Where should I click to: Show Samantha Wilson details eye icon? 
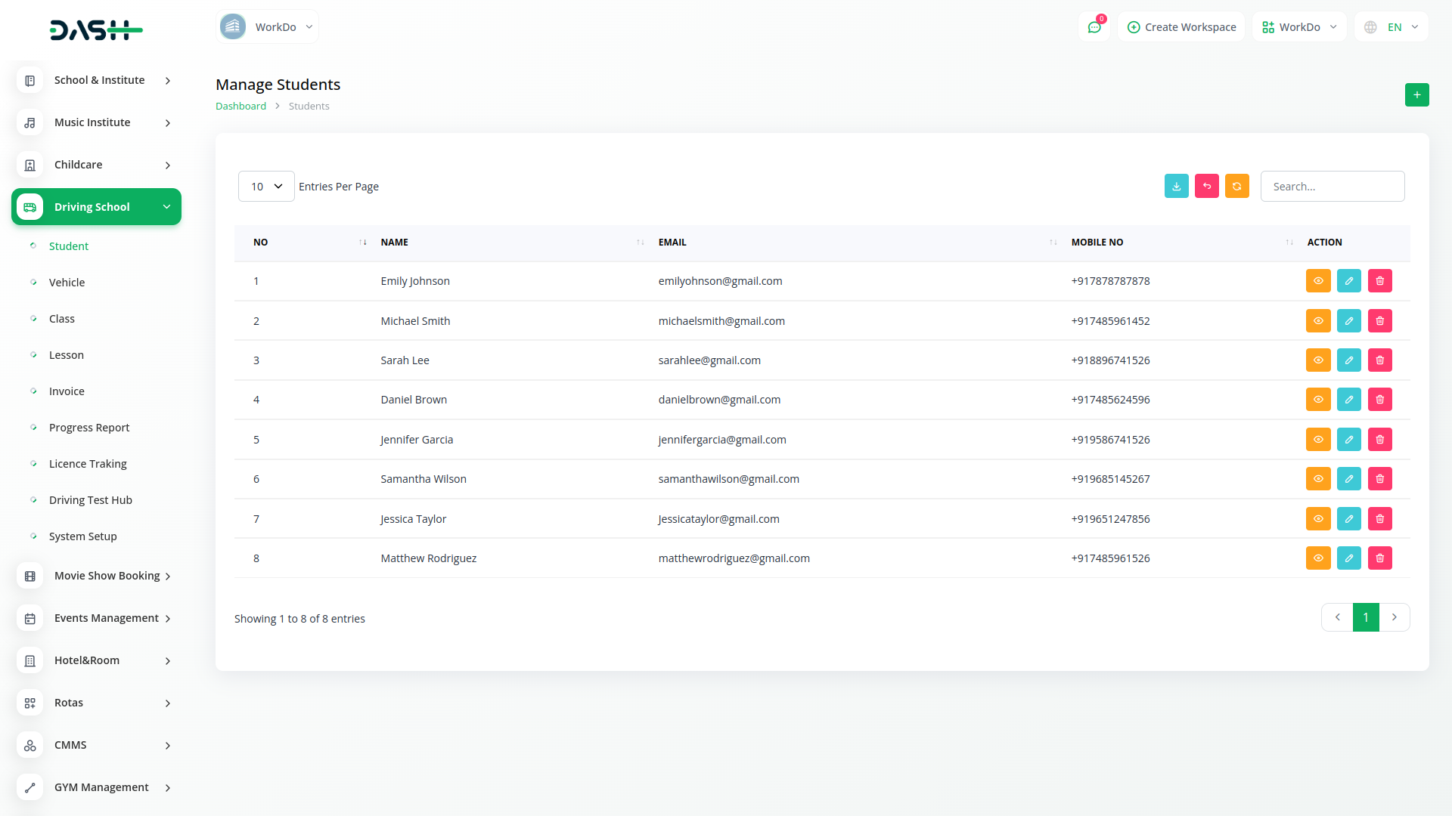point(1317,479)
